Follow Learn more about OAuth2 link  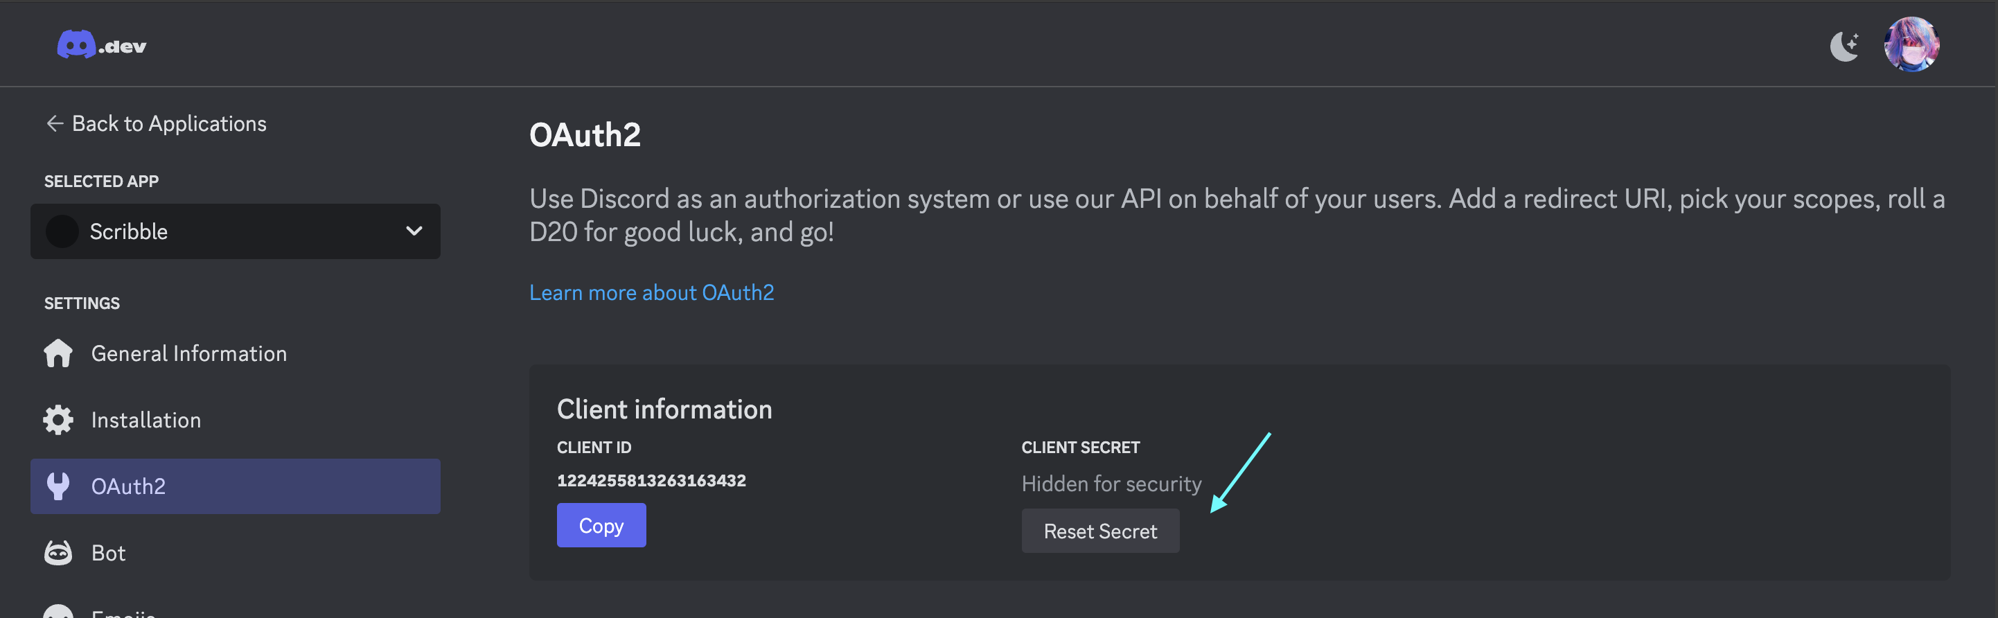pyautogui.click(x=651, y=292)
